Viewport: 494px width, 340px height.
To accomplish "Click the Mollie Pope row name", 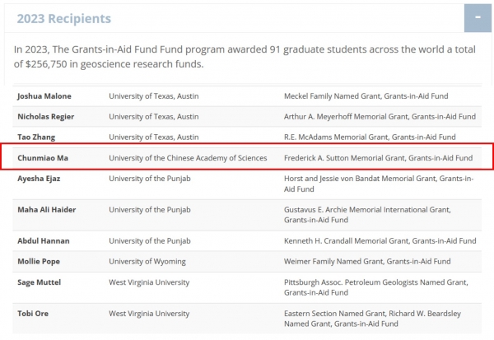I will (39, 262).
